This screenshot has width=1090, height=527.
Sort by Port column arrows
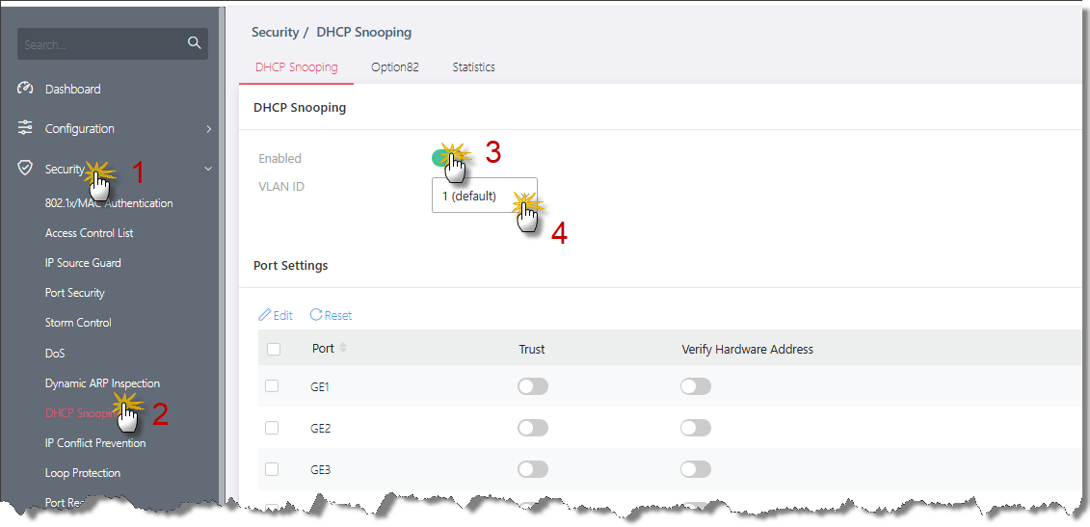(x=343, y=349)
